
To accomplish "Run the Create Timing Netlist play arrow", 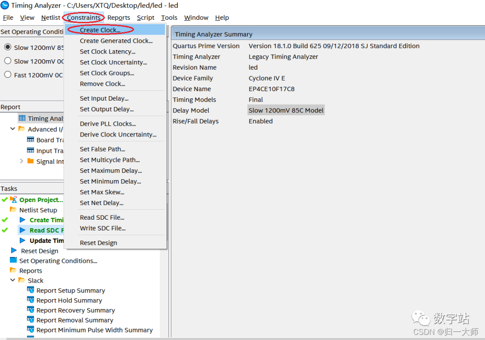I will (x=22, y=220).
